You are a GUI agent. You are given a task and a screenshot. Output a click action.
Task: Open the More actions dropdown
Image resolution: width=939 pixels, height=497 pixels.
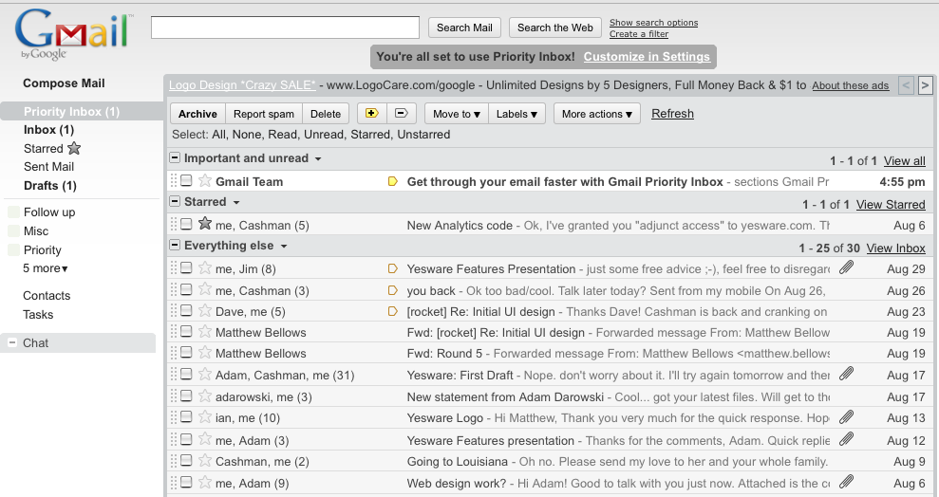coord(597,114)
